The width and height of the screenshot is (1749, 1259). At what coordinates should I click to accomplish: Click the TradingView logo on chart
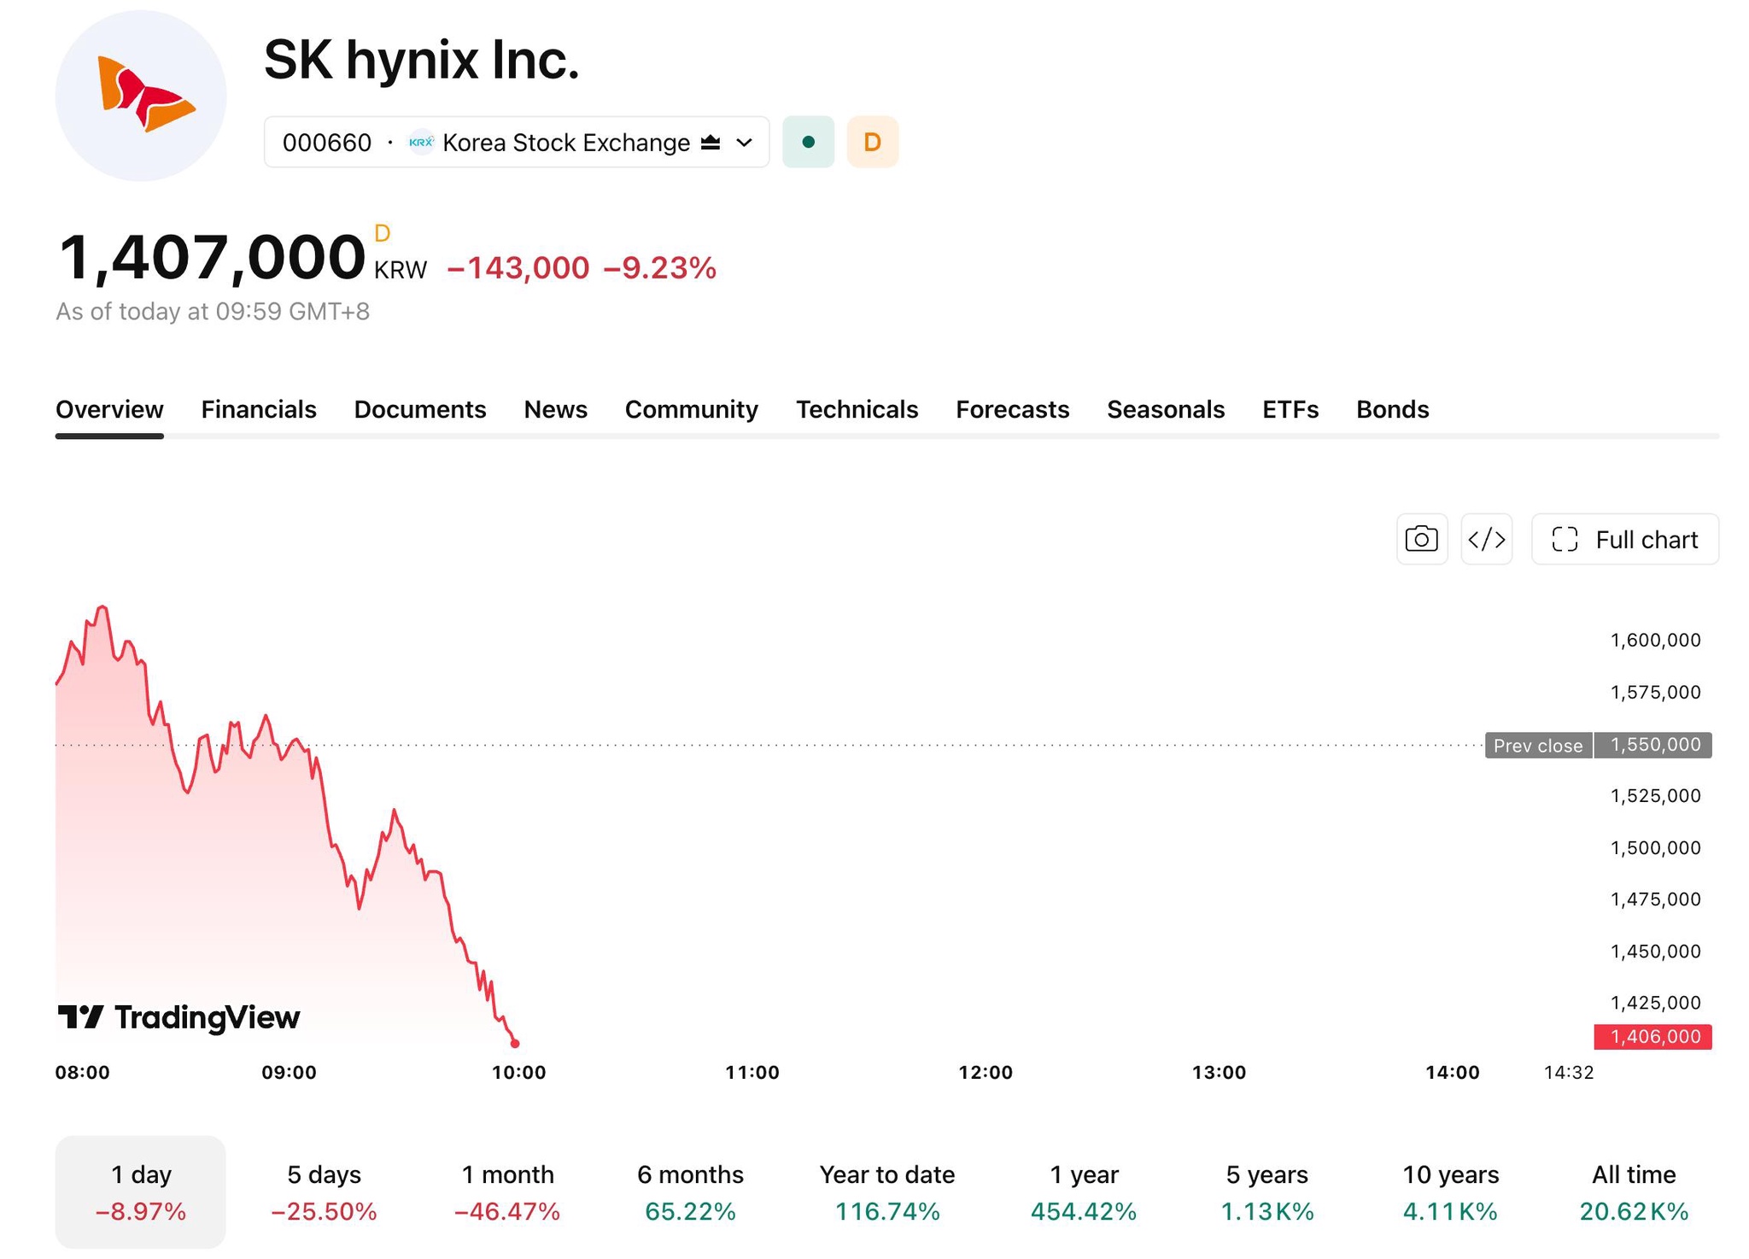point(178,1017)
